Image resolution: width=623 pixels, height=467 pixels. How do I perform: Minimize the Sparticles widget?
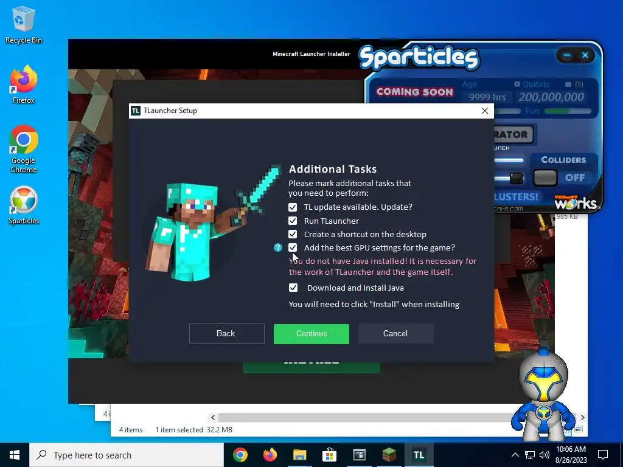[x=567, y=55]
